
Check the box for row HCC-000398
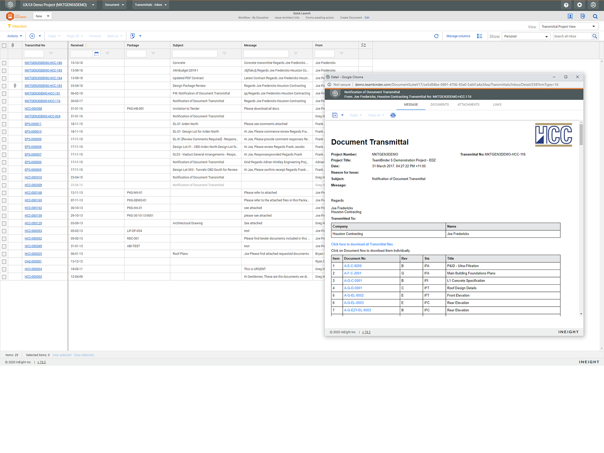(4, 109)
